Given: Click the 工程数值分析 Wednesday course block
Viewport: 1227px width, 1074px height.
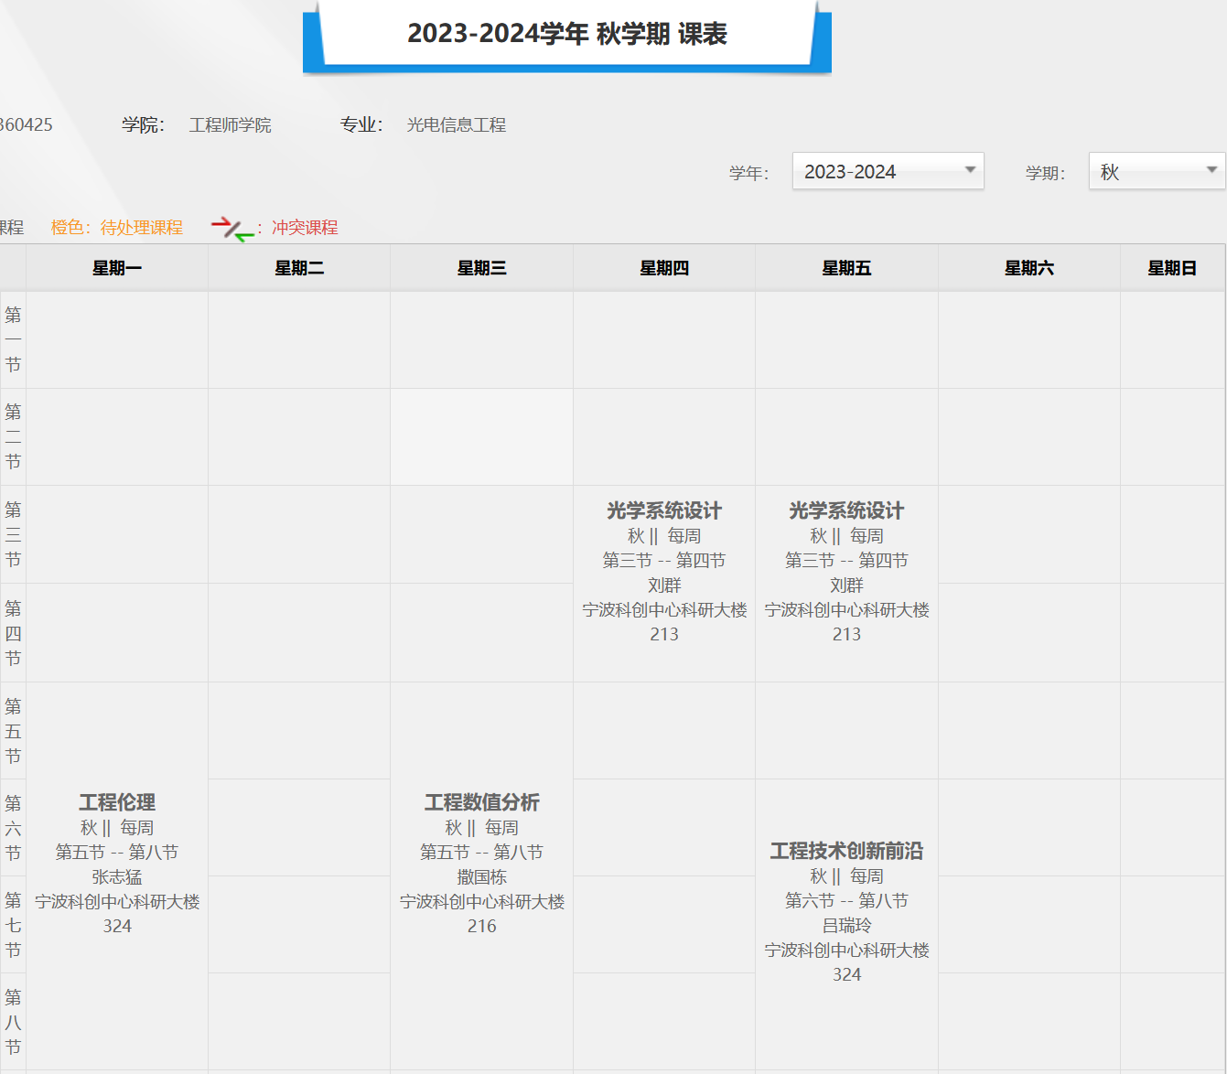Looking at the screenshot, I should tap(482, 864).
